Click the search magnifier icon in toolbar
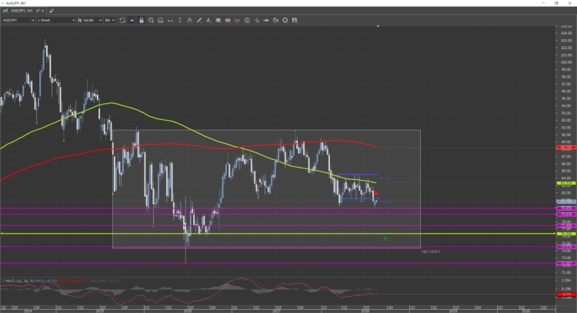 [285, 20]
